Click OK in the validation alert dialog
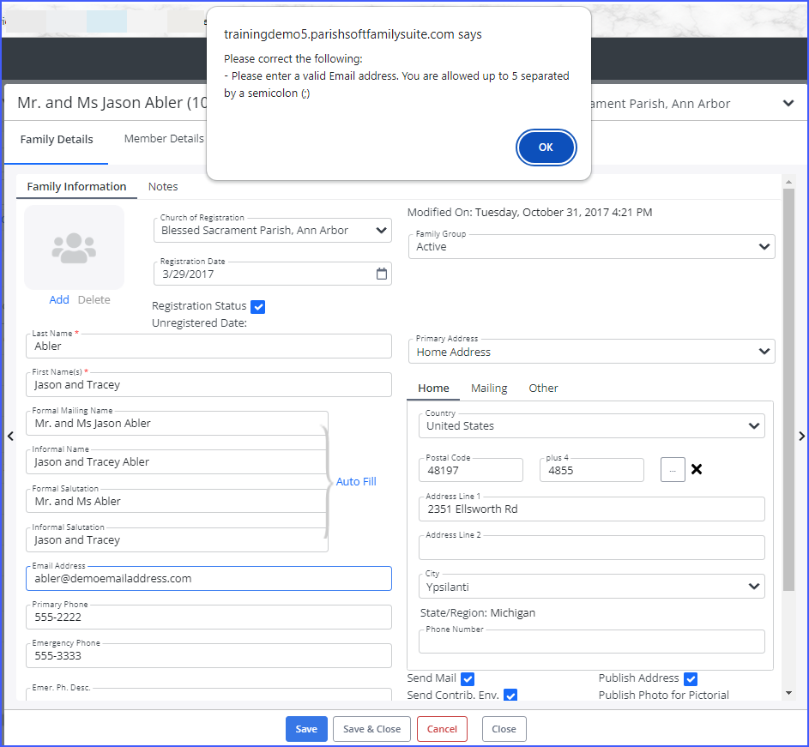 point(546,148)
